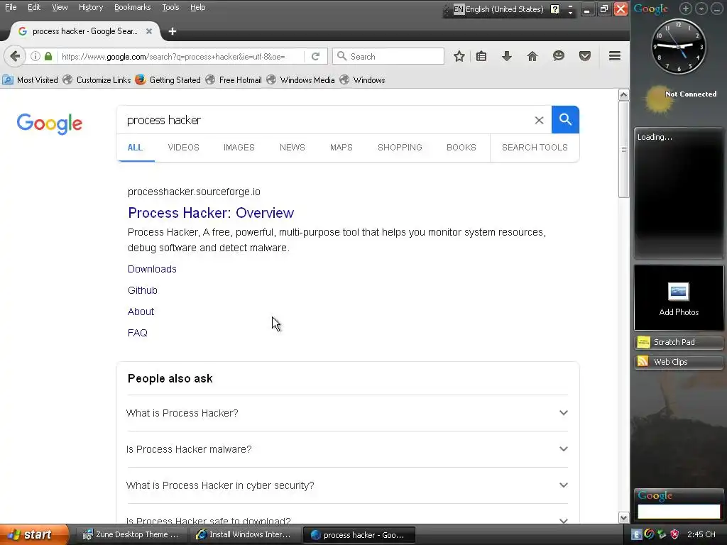Switch to the BOOKS search tab
This screenshot has width=727, height=545.
461,148
